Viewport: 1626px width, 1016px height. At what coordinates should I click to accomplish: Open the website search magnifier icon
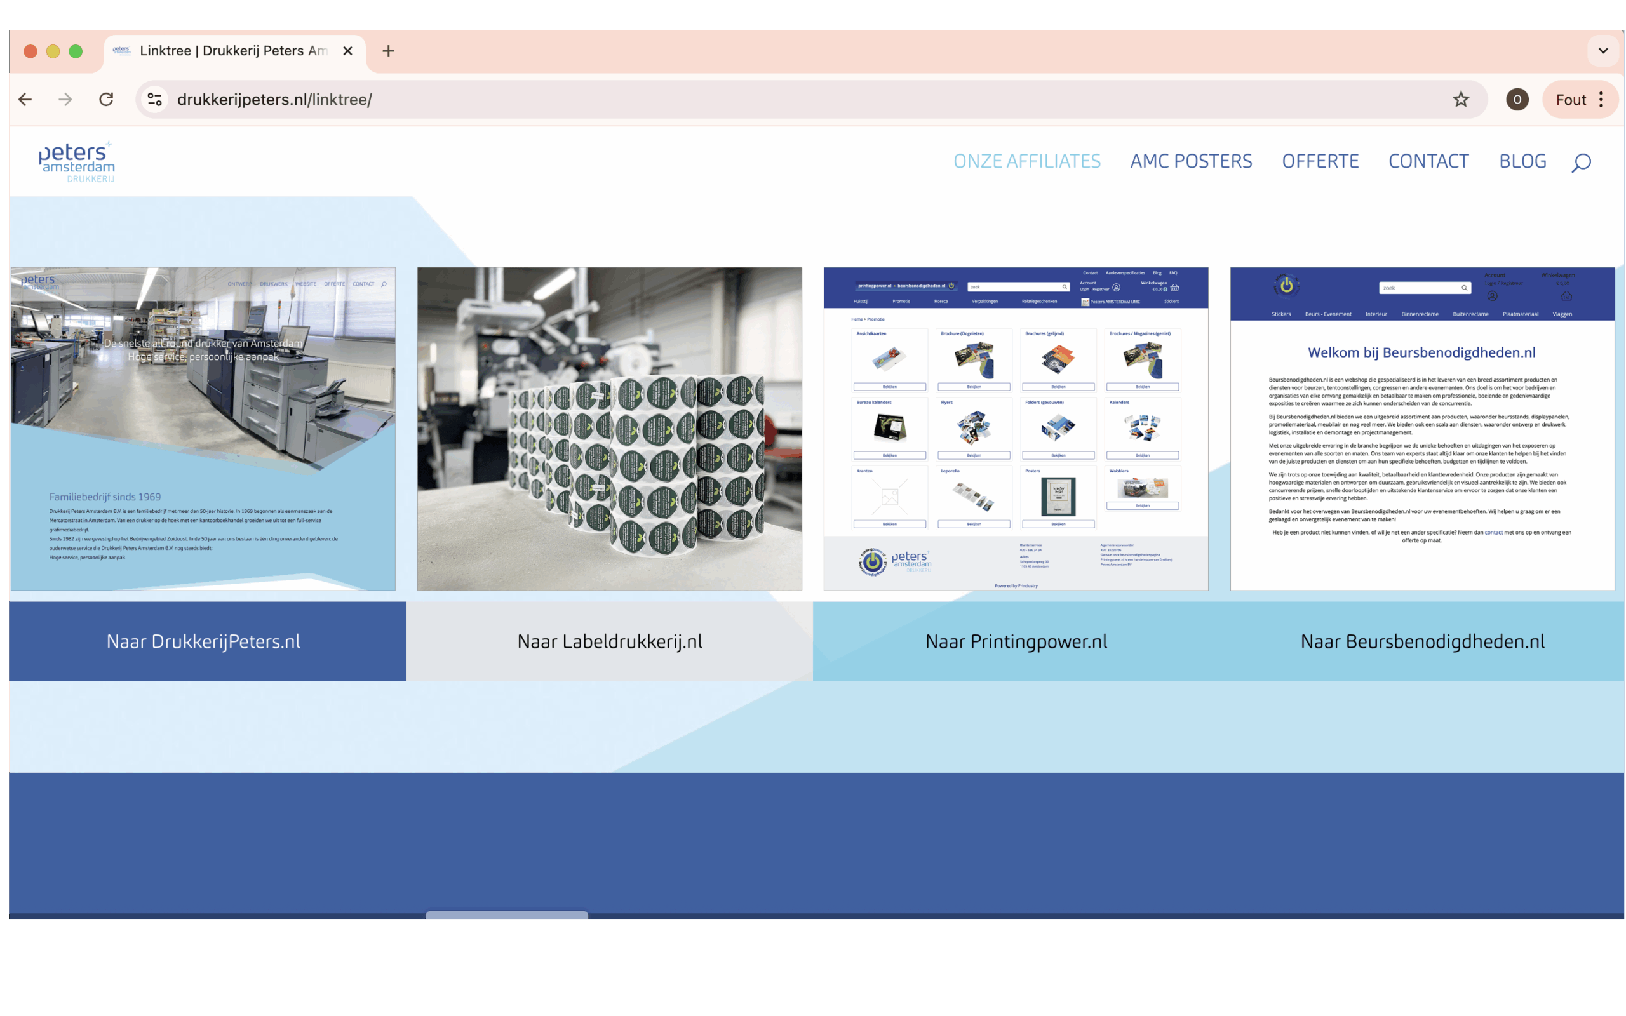click(x=1581, y=162)
